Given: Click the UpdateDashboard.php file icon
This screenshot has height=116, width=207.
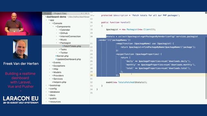Looking at the screenshot, I should [56, 59].
